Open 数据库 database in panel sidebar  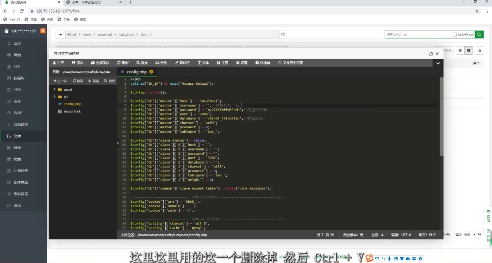tap(23, 78)
